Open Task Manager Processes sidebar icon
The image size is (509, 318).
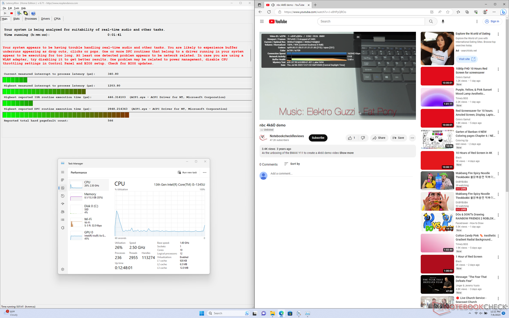63,180
